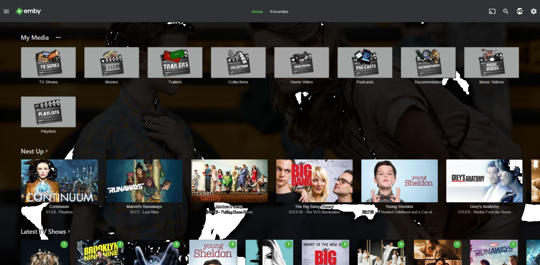This screenshot has height=265, width=540.
Task: Switch to the Favorites tab
Action: tap(279, 11)
